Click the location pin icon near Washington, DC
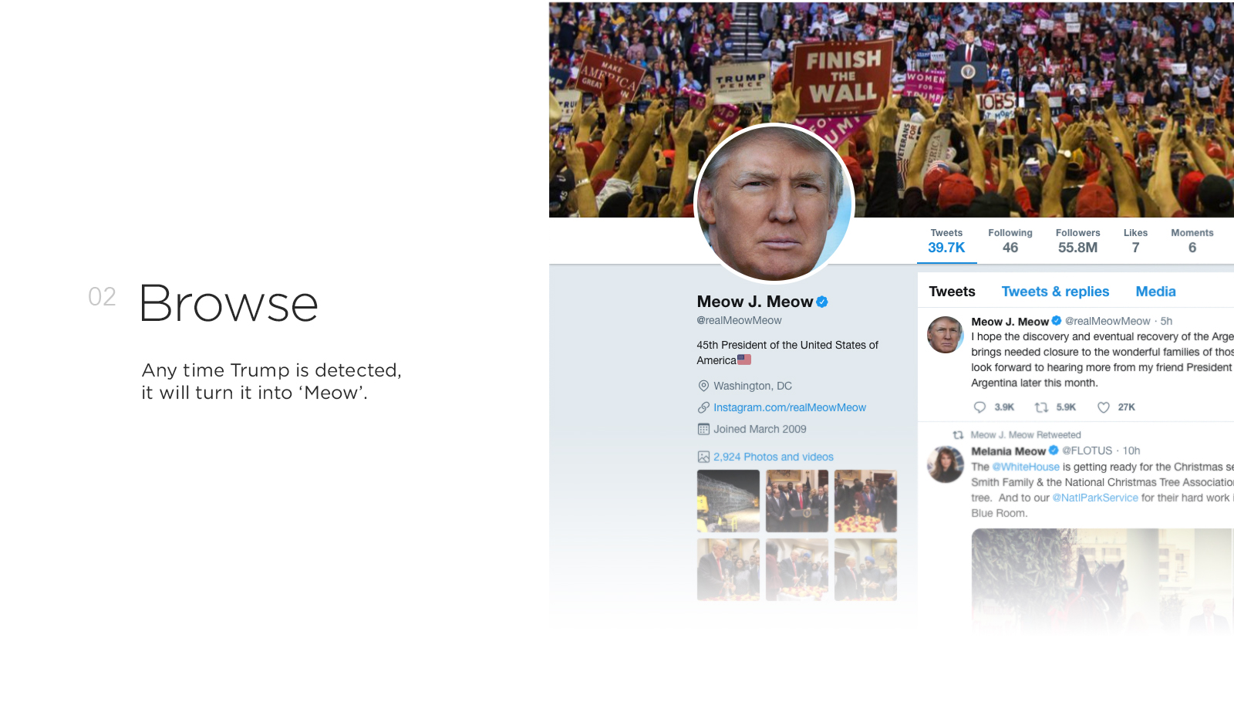 coord(703,386)
